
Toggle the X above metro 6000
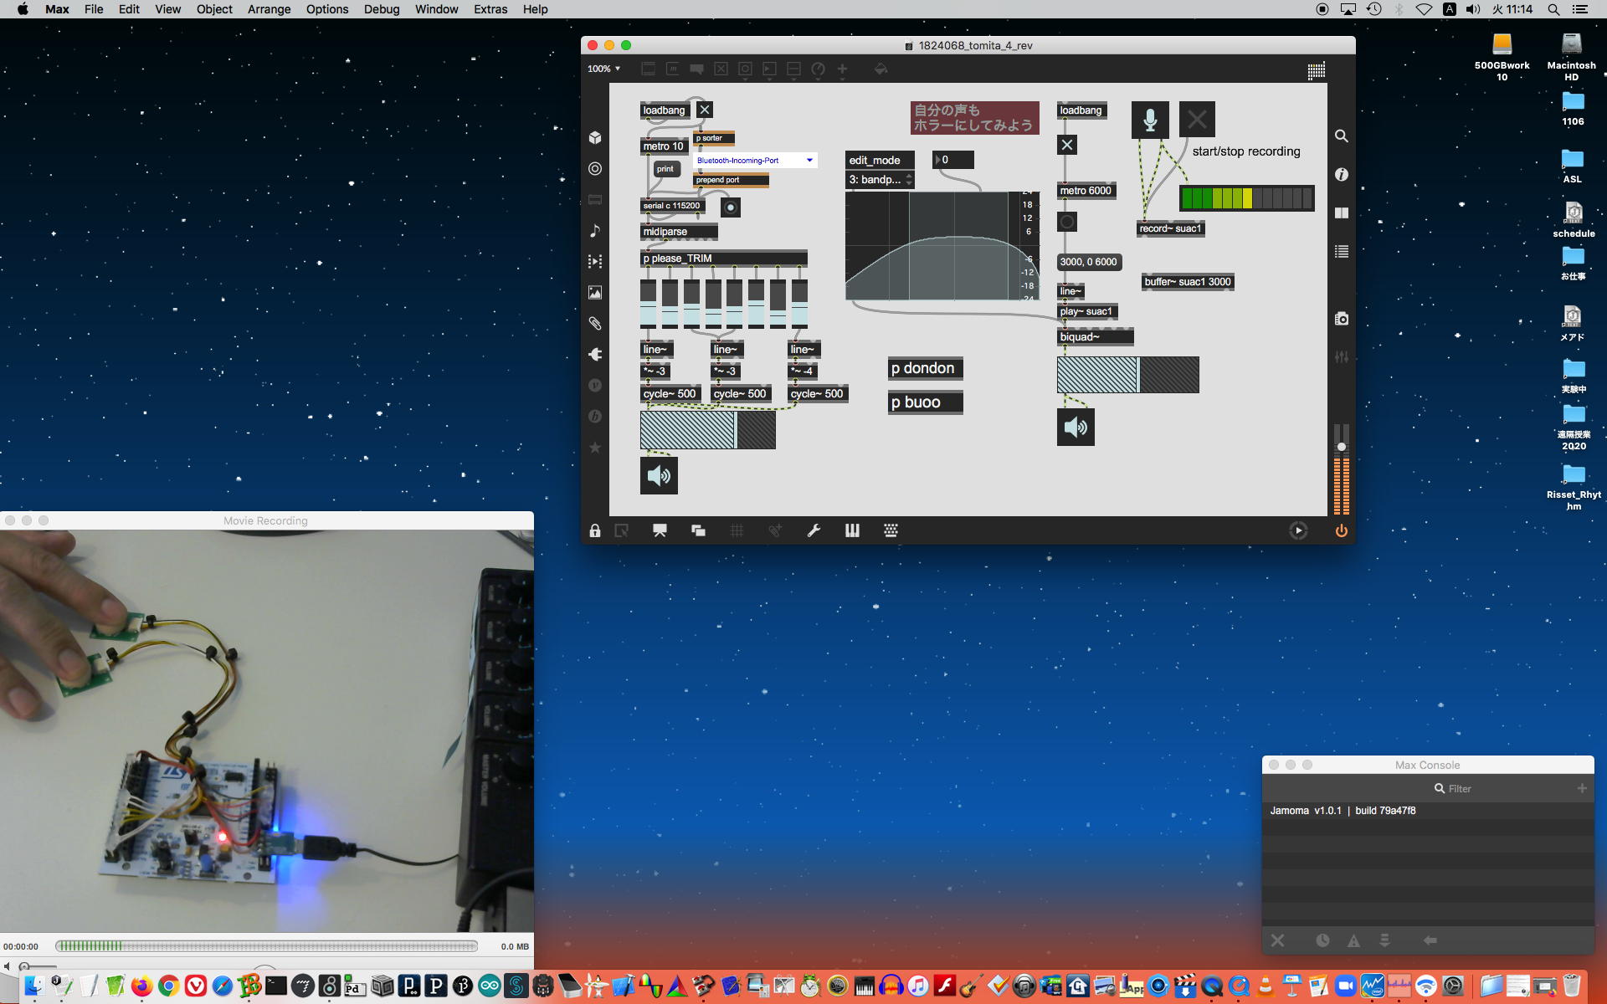[x=1066, y=145]
